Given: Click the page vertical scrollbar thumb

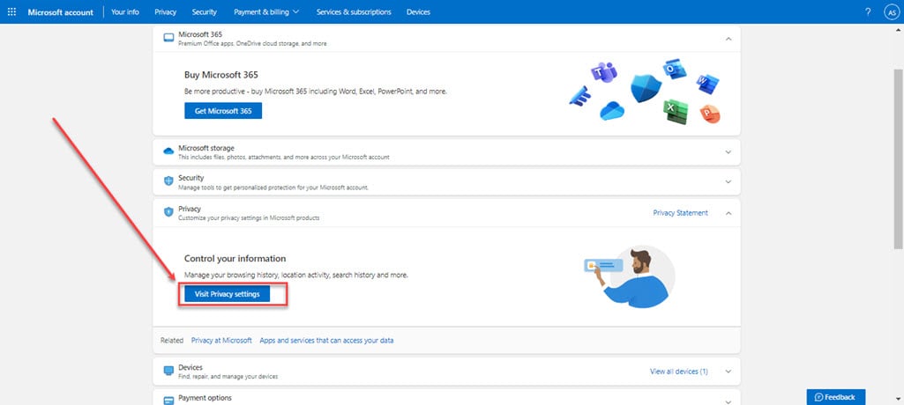Looking at the screenshot, I should click(x=898, y=159).
